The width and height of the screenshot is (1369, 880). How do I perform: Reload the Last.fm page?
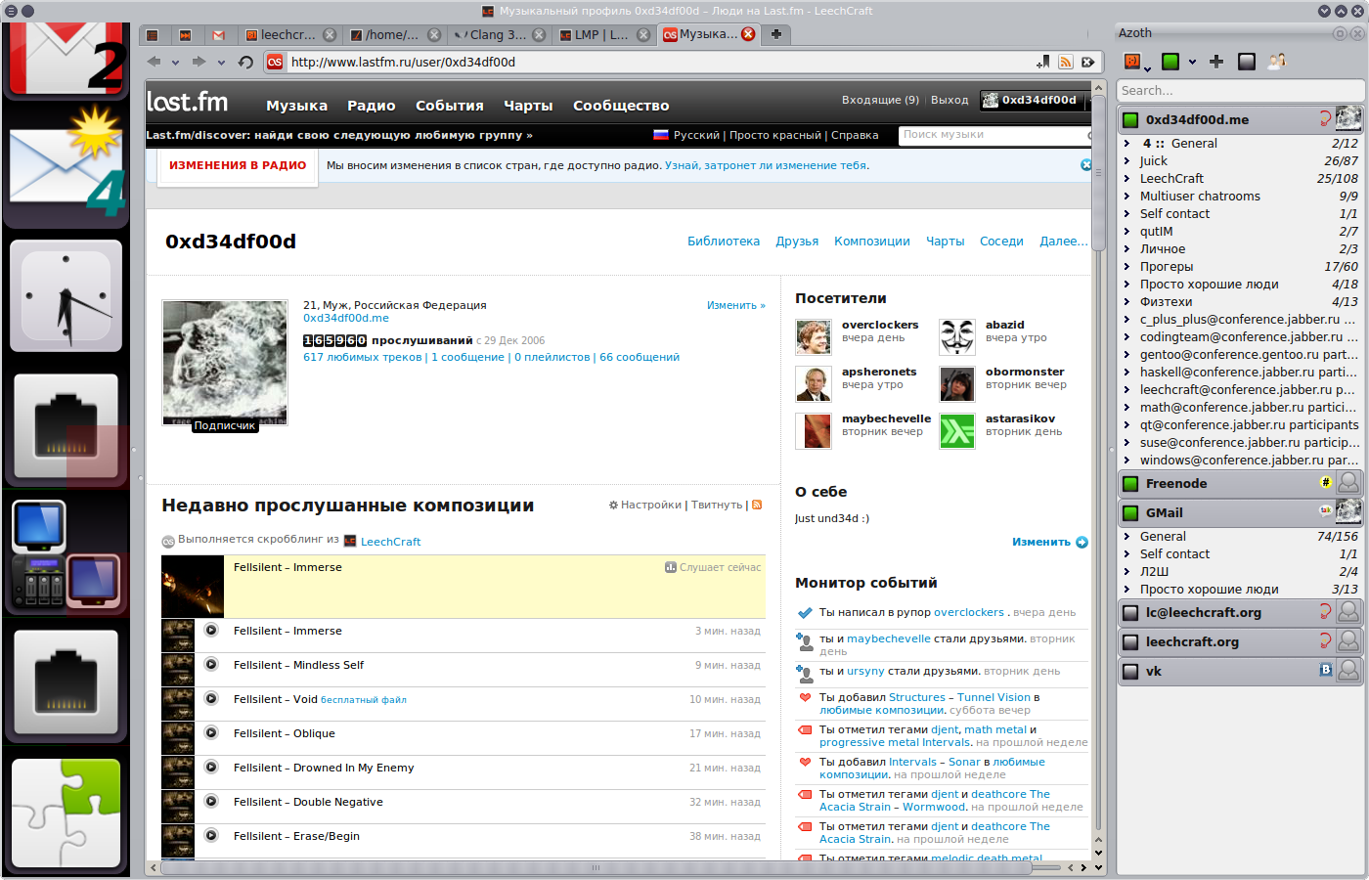click(x=245, y=62)
